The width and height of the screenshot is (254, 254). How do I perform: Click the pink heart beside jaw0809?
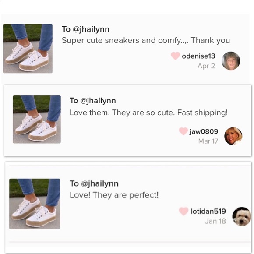click(x=183, y=131)
